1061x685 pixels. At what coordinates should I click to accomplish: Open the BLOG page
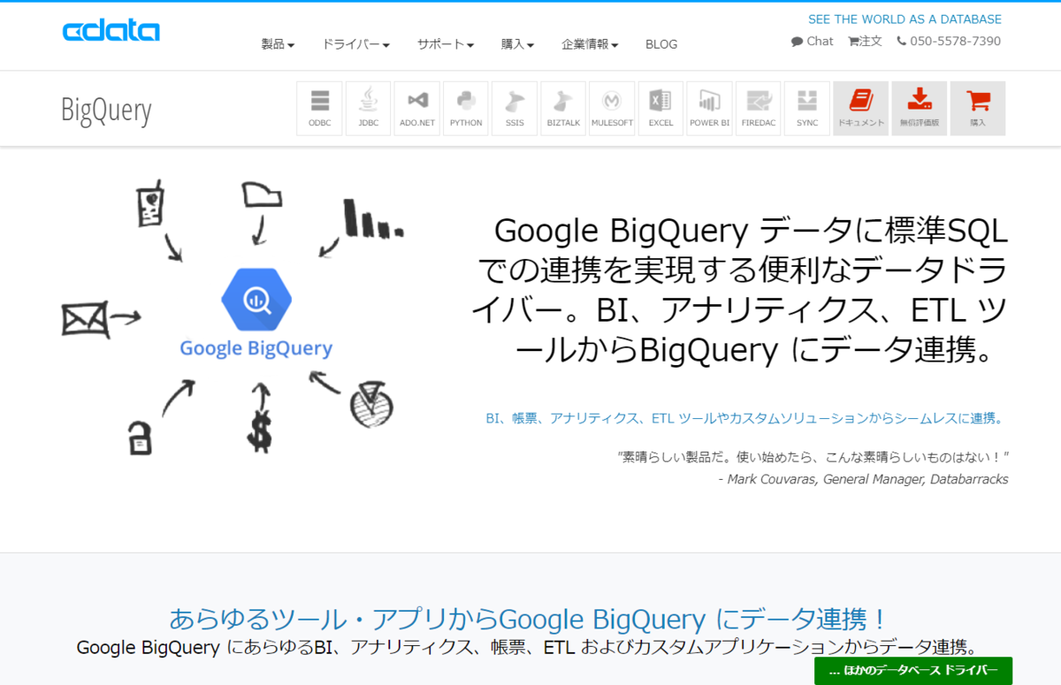661,44
